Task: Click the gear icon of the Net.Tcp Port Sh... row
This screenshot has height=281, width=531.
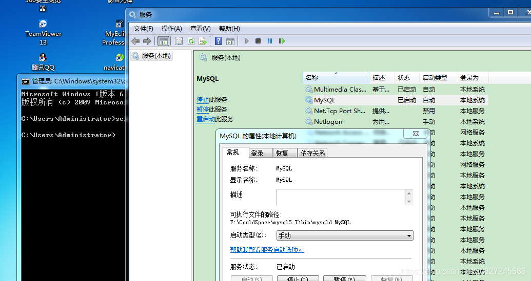Action: [308, 111]
